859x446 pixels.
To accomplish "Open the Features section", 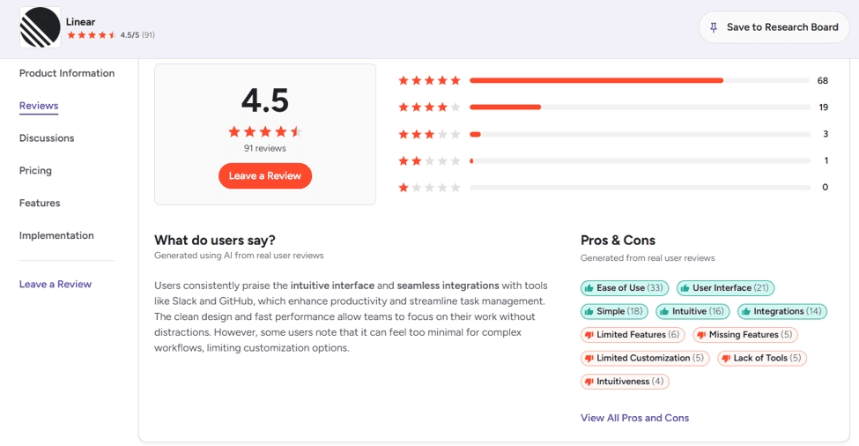I will click(x=40, y=204).
